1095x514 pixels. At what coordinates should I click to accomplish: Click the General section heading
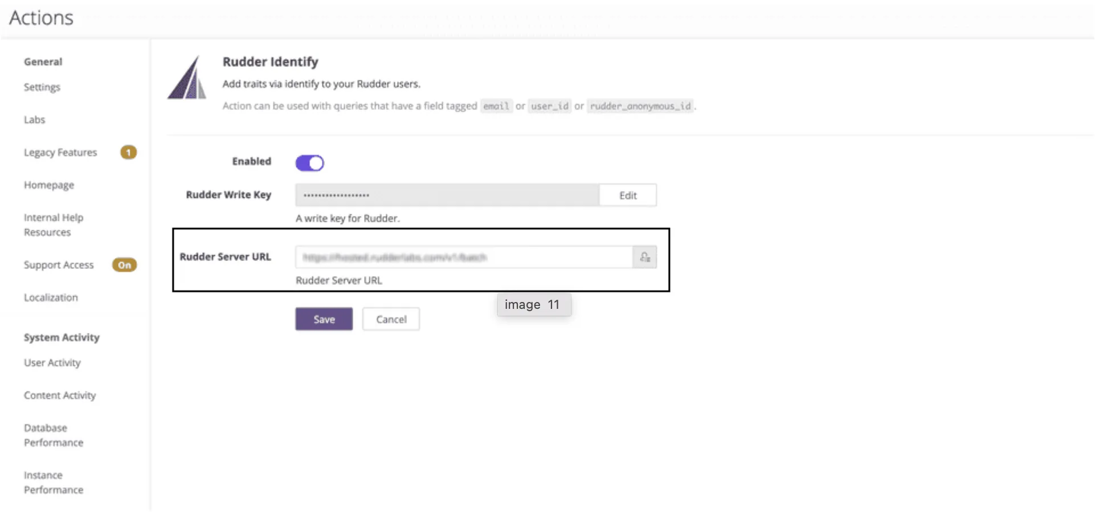(43, 62)
